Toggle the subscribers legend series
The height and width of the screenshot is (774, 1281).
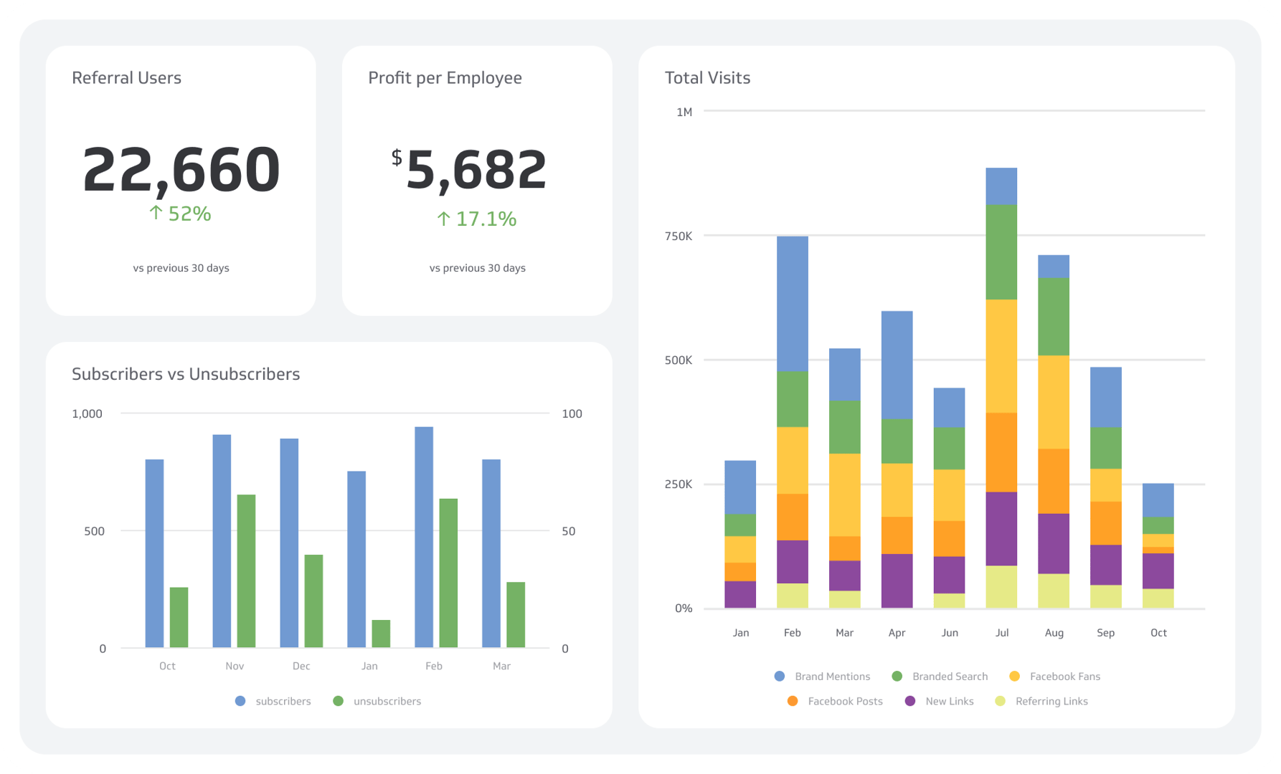273,702
